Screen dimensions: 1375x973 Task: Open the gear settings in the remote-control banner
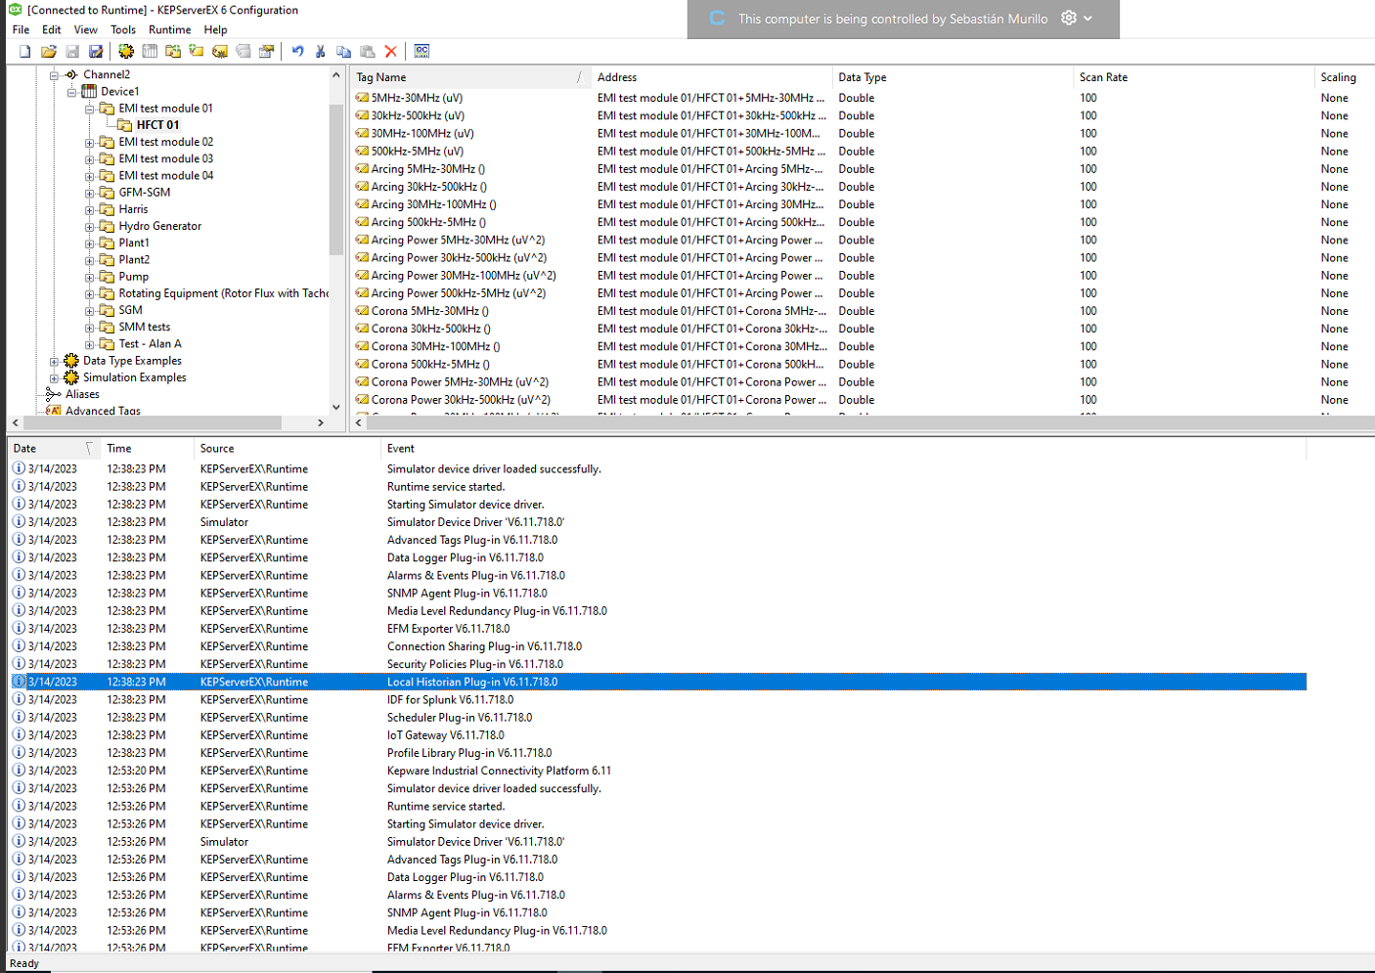tap(1069, 18)
